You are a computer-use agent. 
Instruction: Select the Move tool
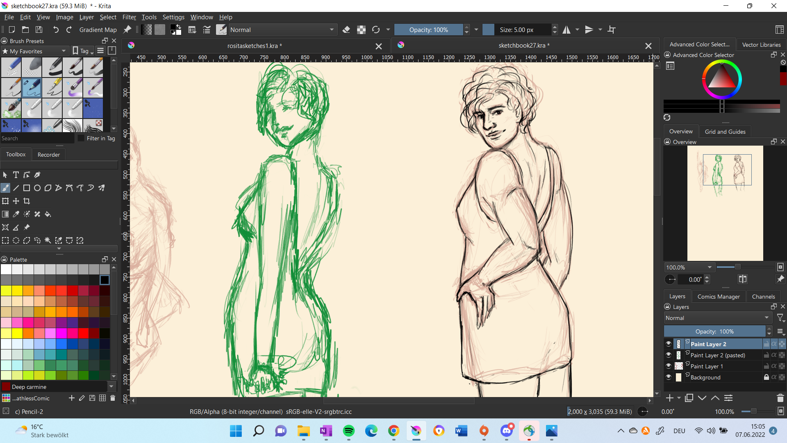(16, 201)
